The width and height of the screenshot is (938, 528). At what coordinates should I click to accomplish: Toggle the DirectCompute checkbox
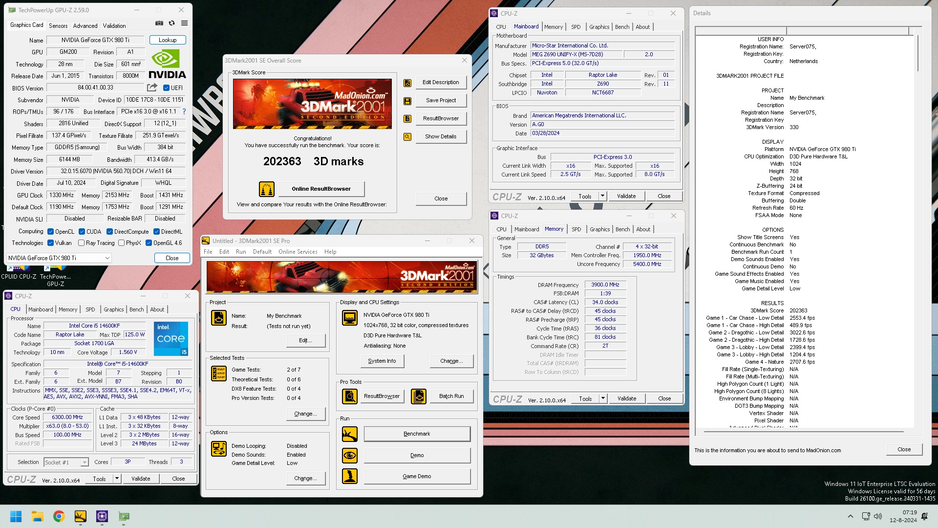click(x=109, y=232)
